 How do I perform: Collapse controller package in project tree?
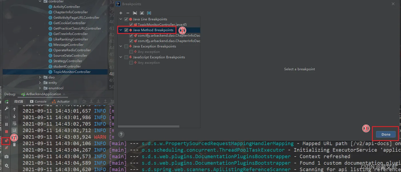[40, 1]
